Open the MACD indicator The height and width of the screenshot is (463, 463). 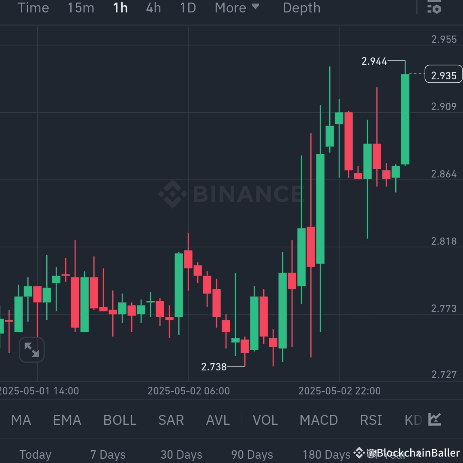click(x=319, y=420)
